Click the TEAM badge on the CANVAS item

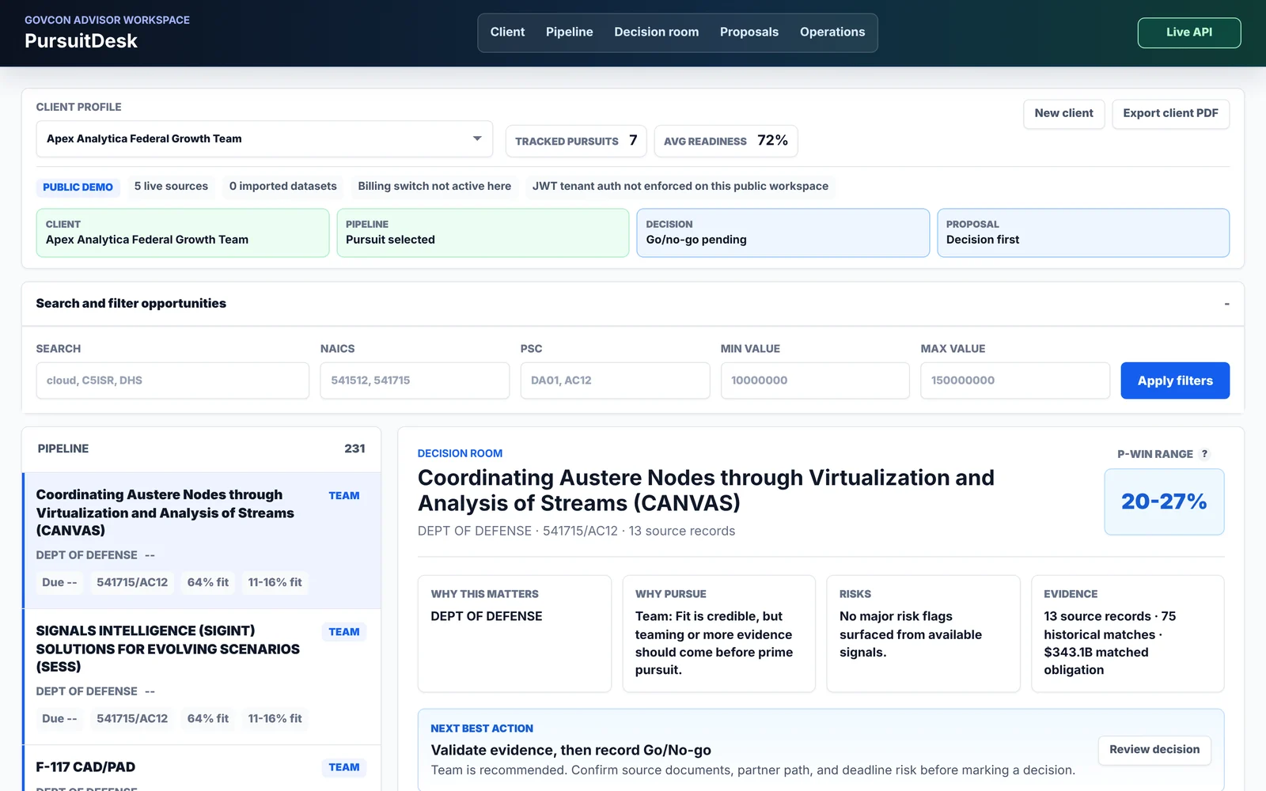tap(344, 496)
